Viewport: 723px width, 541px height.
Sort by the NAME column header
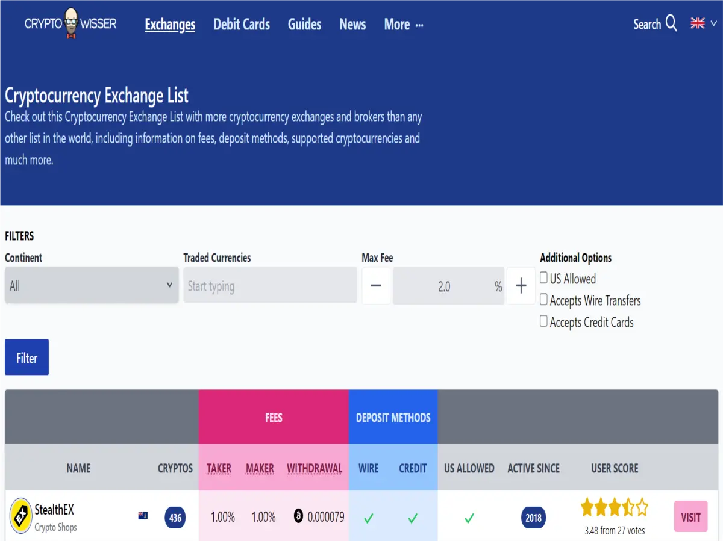click(78, 468)
